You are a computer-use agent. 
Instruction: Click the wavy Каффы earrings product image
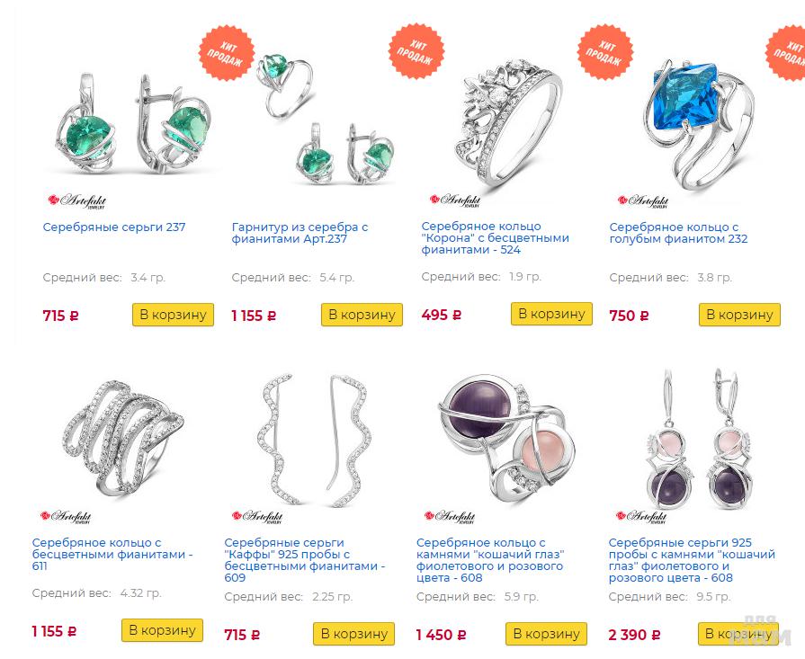coord(313,441)
